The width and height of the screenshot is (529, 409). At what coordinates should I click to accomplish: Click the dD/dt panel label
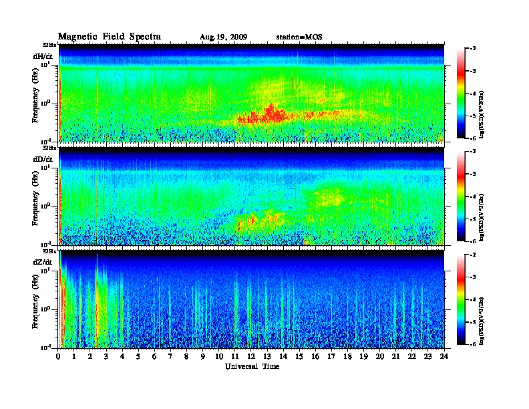(43, 159)
